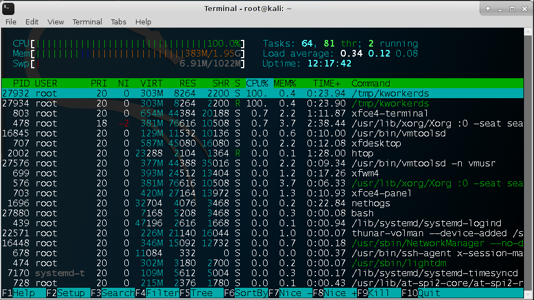Sort by the CPU% column header
Screen dimensions: 534x300
click(x=258, y=83)
